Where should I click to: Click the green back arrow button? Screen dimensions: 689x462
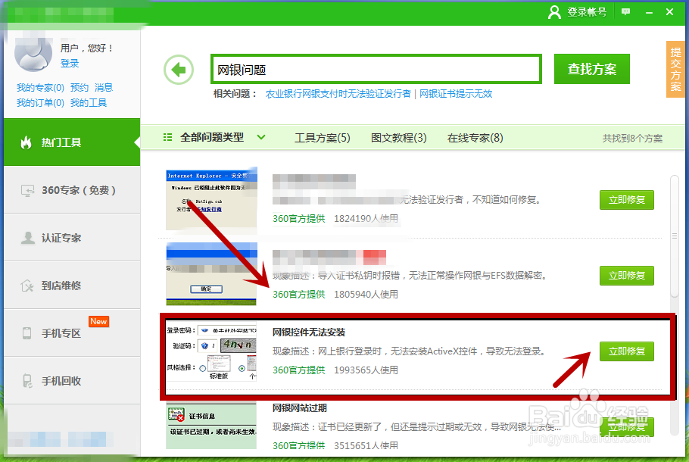click(x=179, y=70)
